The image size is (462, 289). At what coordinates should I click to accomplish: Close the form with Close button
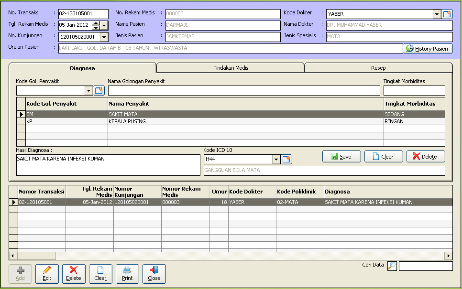(154, 274)
